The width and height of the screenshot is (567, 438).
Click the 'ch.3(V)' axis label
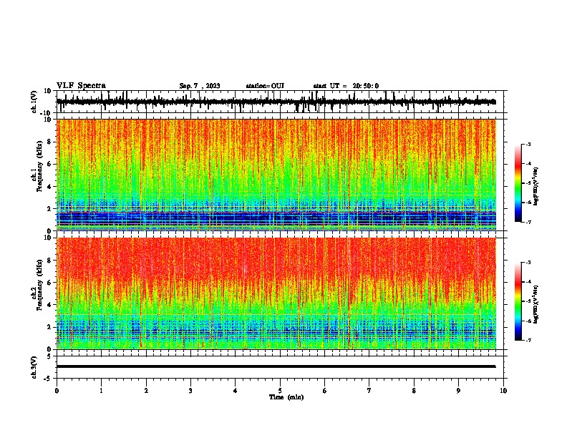[x=34, y=367]
